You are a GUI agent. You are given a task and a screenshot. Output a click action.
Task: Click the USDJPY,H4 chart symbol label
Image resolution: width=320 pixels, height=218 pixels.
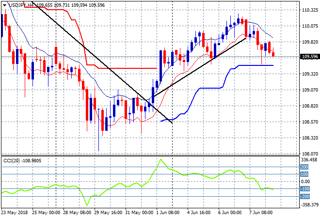[x=21, y=5]
